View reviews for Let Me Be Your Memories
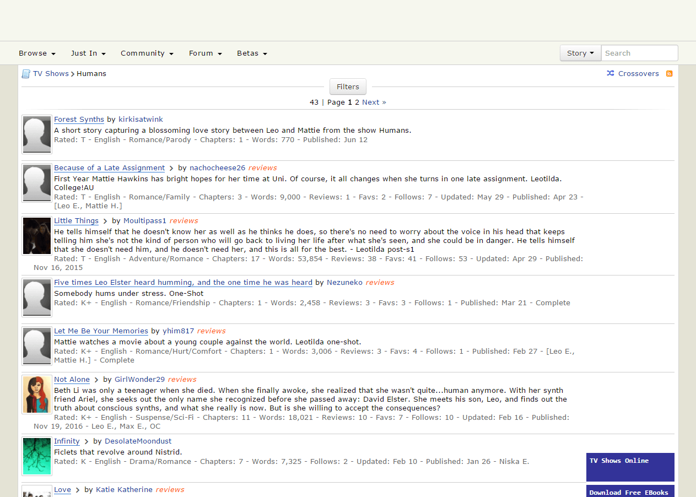 coord(211,331)
